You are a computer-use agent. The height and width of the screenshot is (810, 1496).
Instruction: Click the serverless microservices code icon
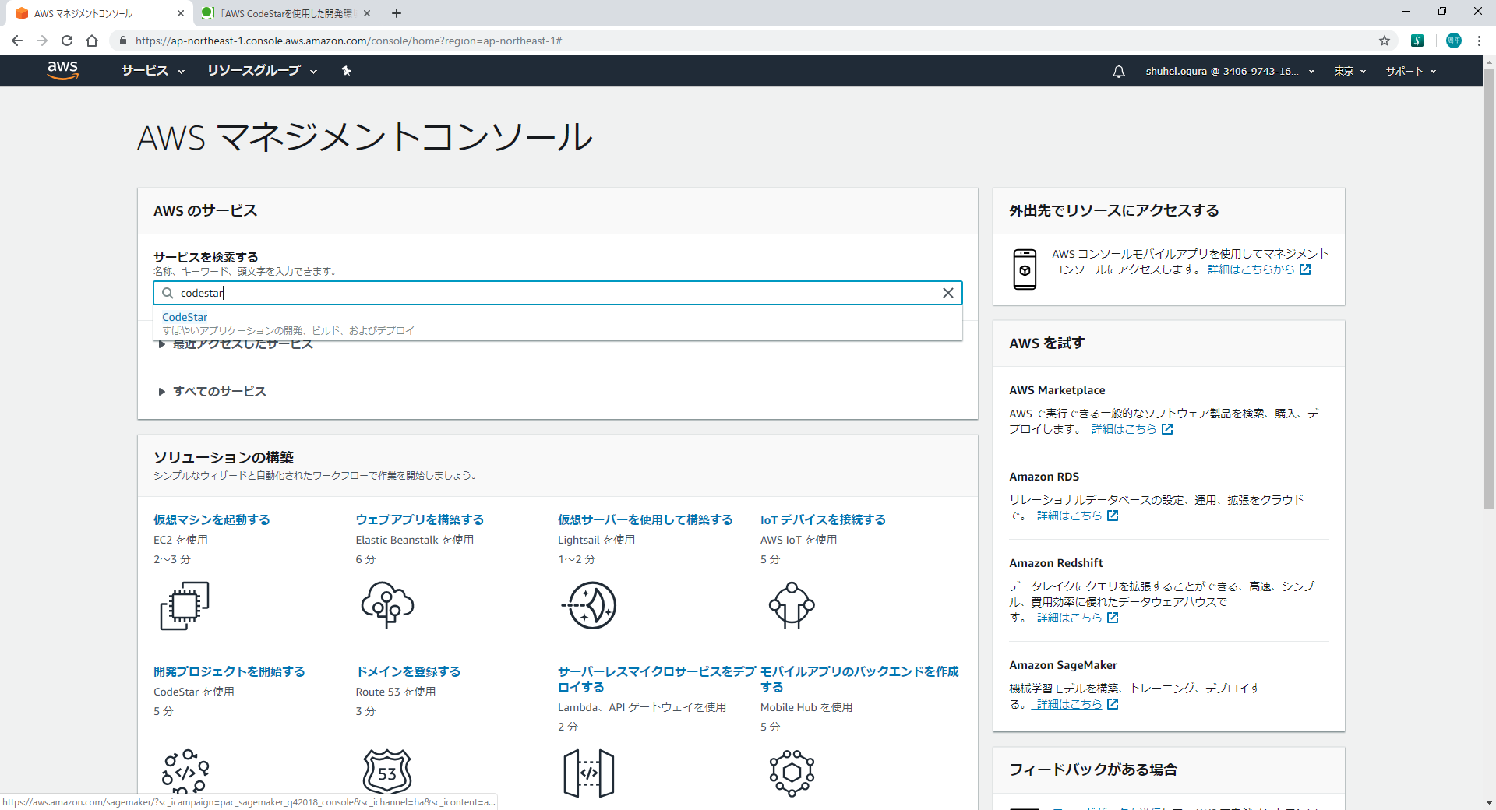pyautogui.click(x=590, y=772)
